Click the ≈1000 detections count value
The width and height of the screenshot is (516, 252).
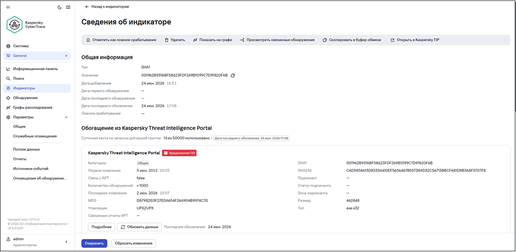click(x=142, y=186)
